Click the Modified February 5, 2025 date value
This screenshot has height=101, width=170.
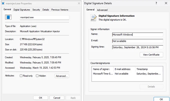(40, 62)
